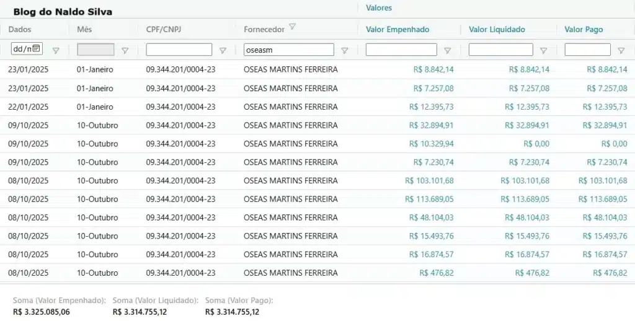Viewport: 635px width, 321px height.
Task: Select the date cell 22/01/2025
Action: (28, 107)
